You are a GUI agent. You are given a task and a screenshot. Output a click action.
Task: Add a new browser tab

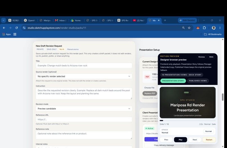165,20
